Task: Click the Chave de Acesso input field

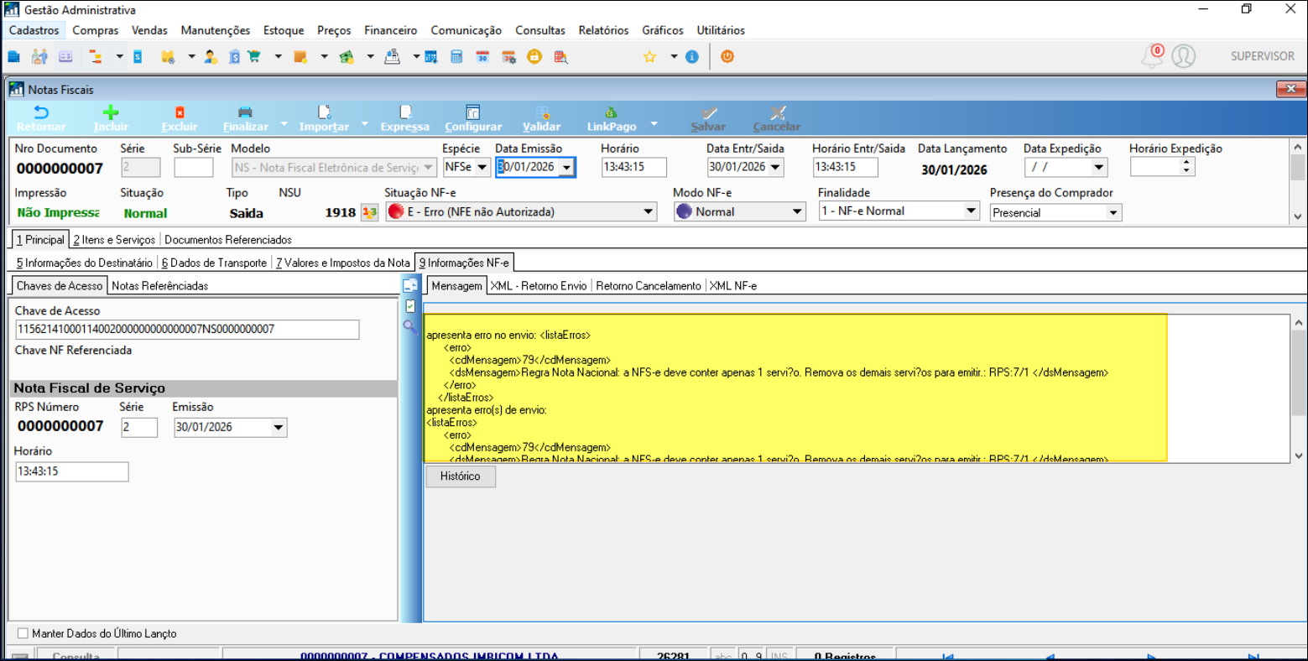Action: [x=186, y=330]
